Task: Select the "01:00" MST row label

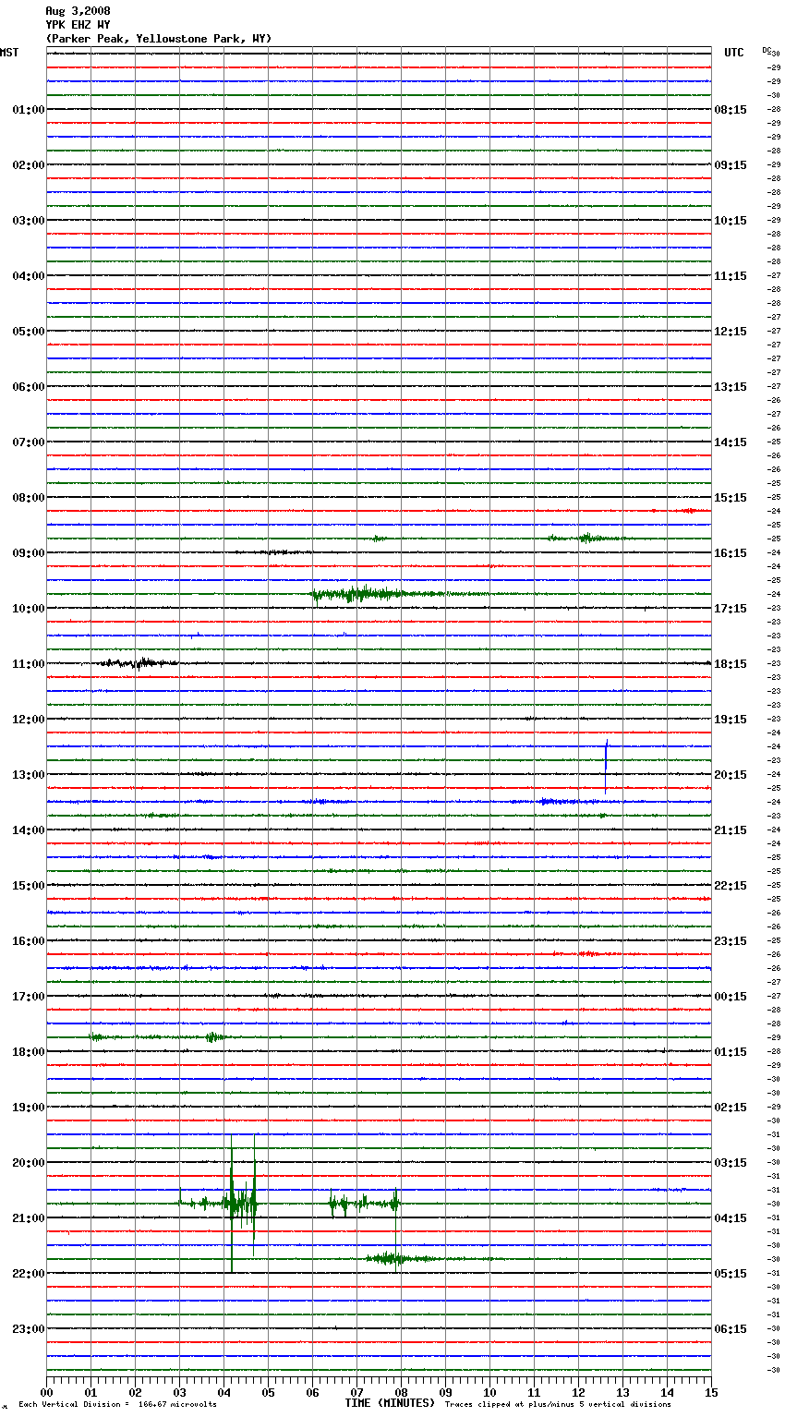Action: click(x=29, y=110)
